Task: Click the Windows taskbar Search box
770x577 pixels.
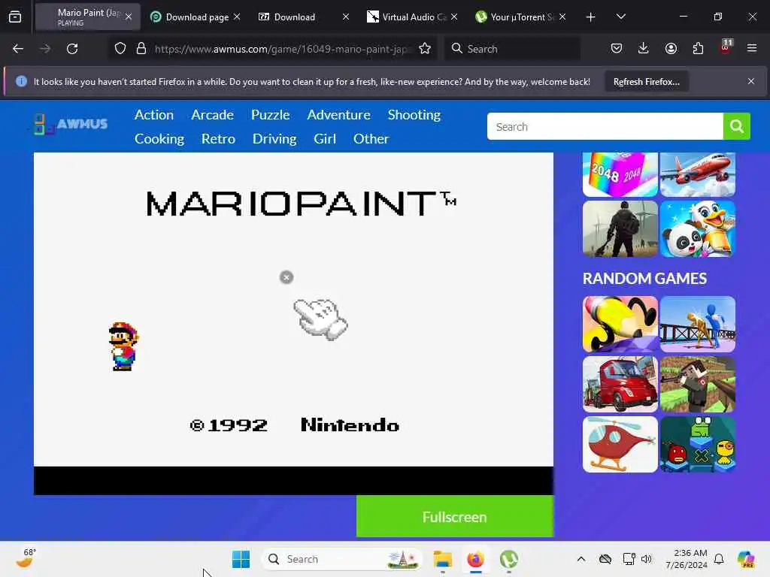Action: [x=341, y=559]
